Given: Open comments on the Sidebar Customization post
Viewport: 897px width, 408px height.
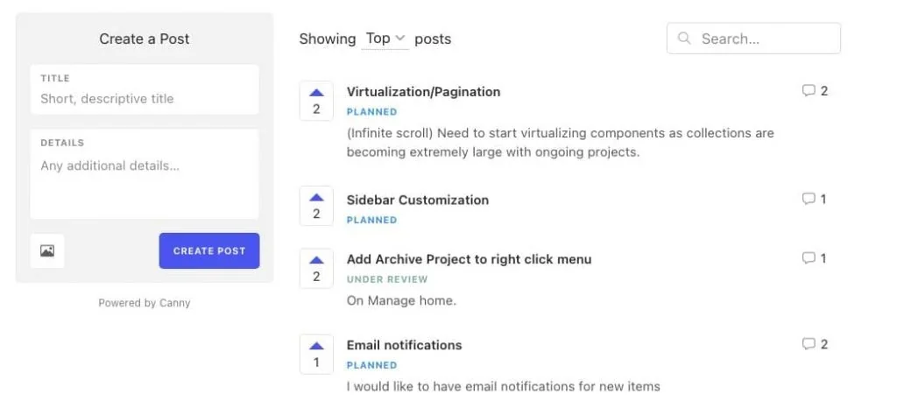Looking at the screenshot, I should (x=815, y=200).
